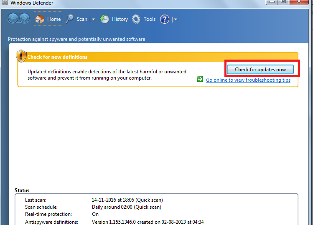The width and height of the screenshot is (313, 225).
Task: Click the Protection against spyware subtitle text
Action: (76, 39)
